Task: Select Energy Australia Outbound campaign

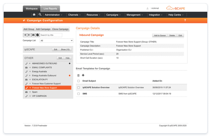Action: click(44, 76)
